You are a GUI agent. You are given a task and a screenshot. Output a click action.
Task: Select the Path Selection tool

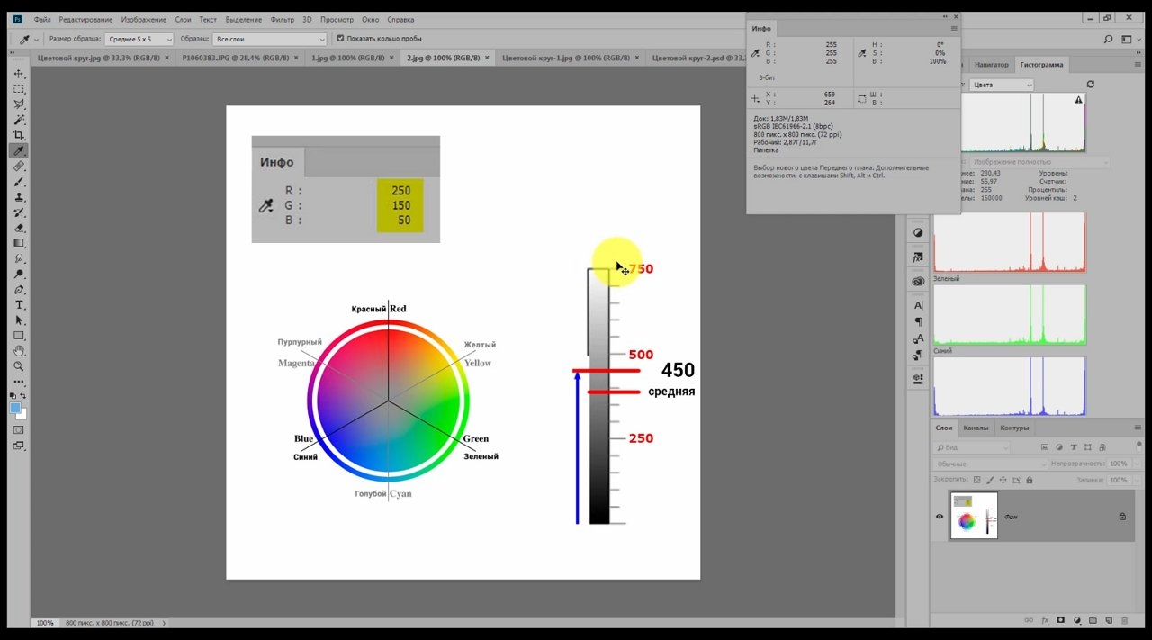(x=19, y=320)
